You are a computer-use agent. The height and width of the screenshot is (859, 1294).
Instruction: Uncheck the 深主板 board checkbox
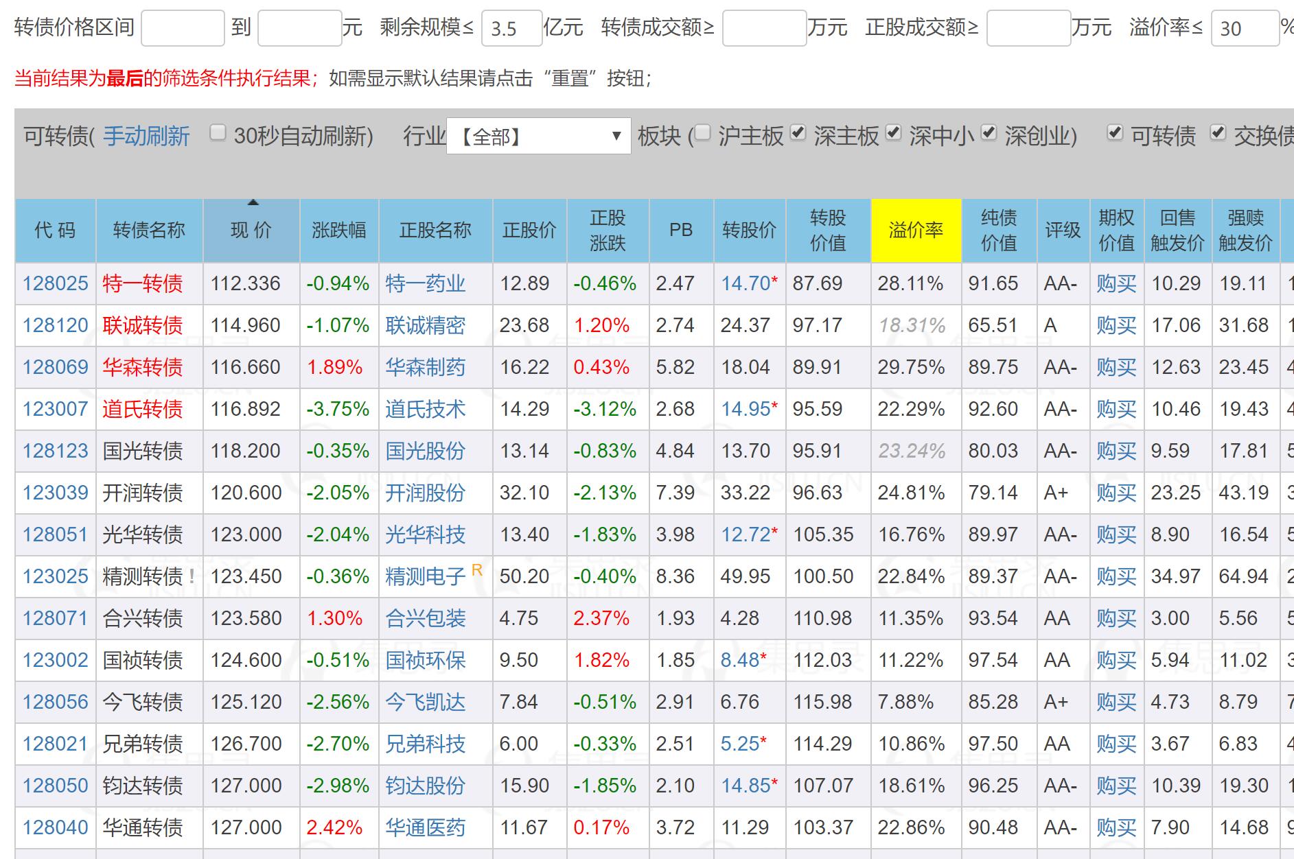coord(798,133)
